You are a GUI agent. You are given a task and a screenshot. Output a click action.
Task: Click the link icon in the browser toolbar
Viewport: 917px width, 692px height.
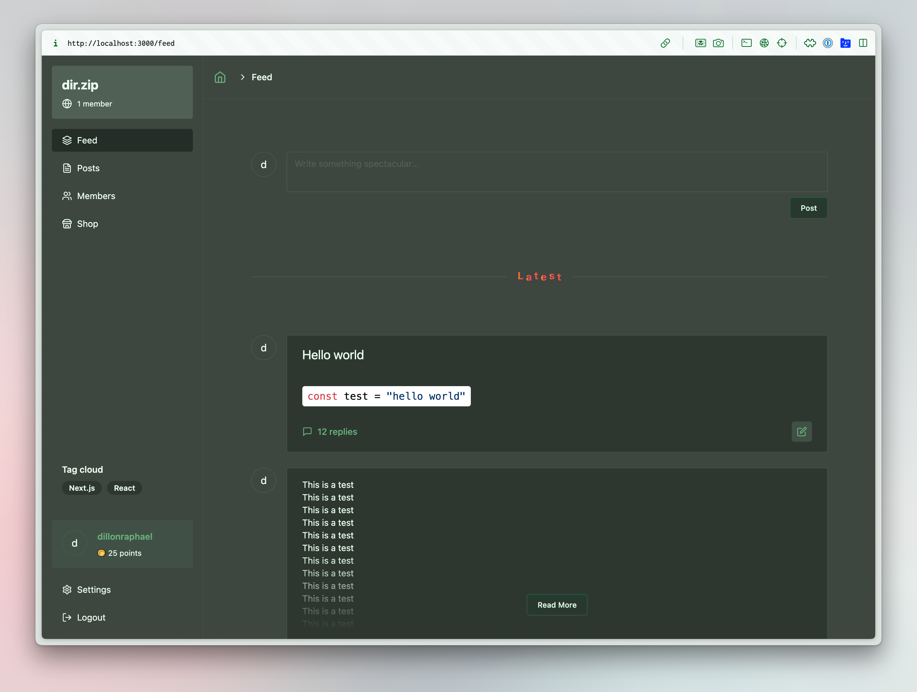pyautogui.click(x=666, y=43)
